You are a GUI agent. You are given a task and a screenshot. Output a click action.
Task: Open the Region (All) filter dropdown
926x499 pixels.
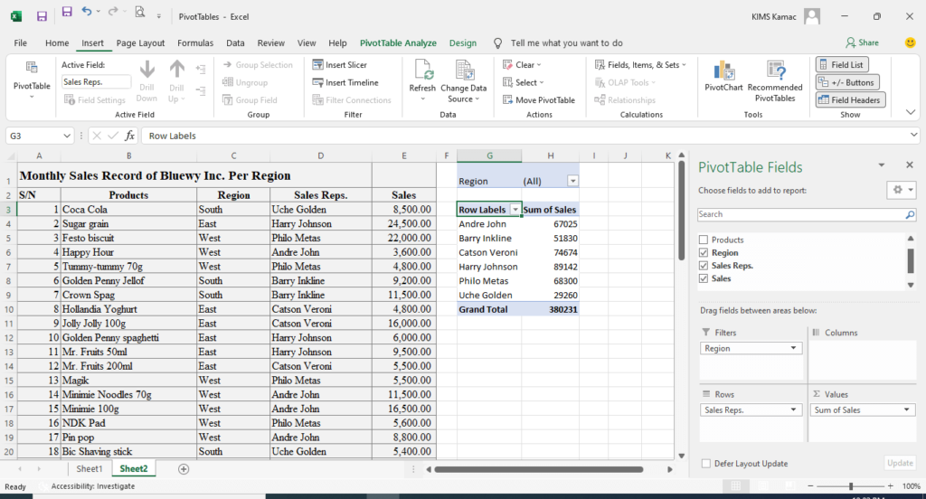pyautogui.click(x=572, y=182)
